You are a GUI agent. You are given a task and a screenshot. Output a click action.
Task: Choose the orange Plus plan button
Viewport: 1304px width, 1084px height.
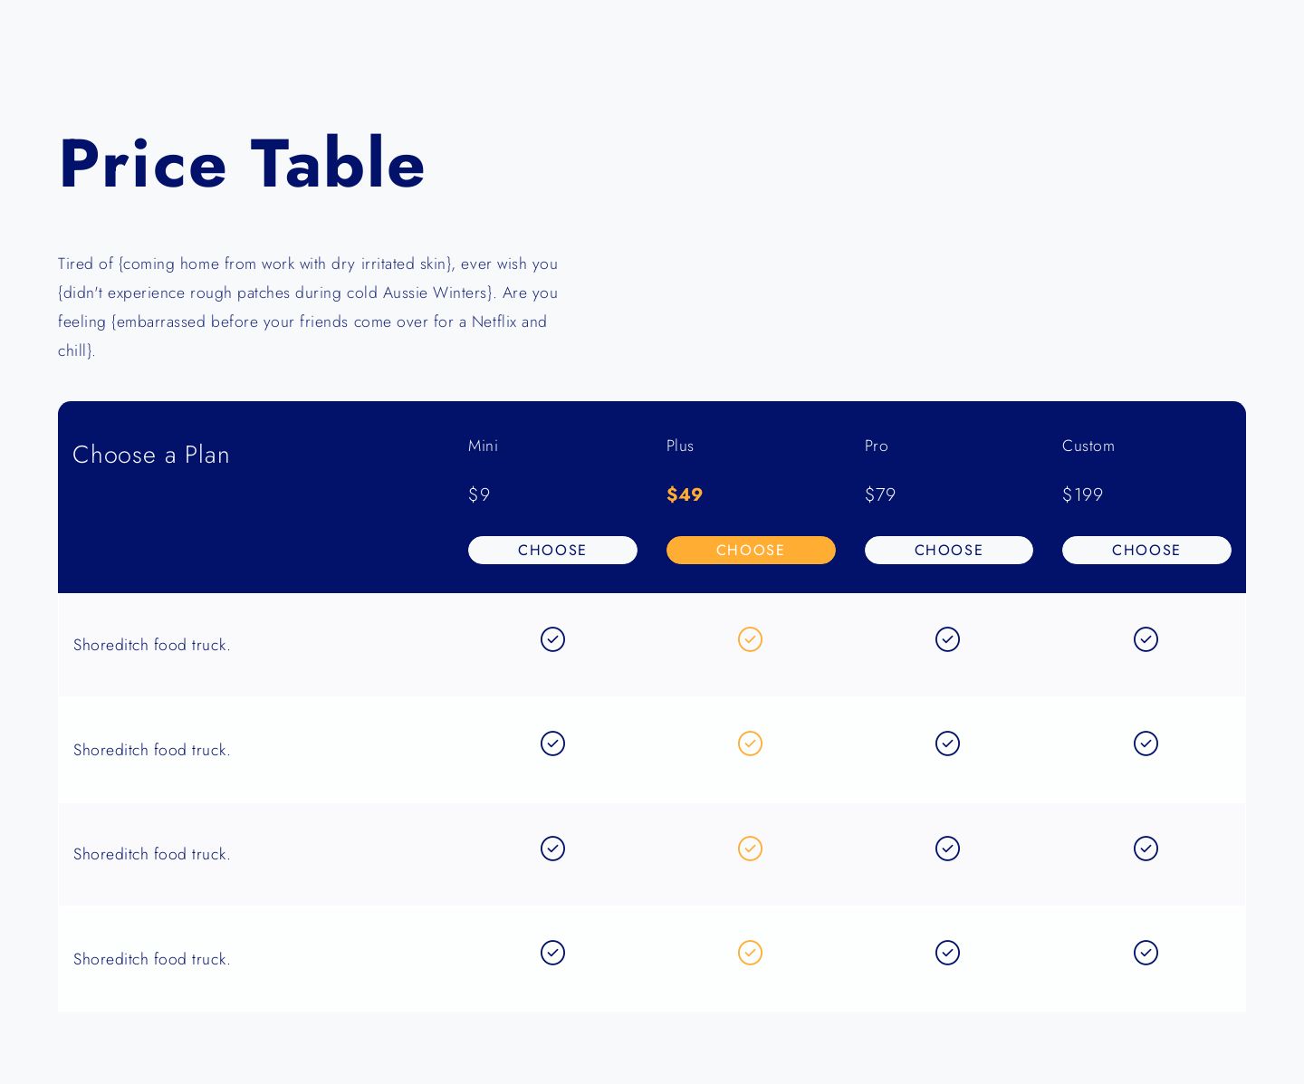751,550
